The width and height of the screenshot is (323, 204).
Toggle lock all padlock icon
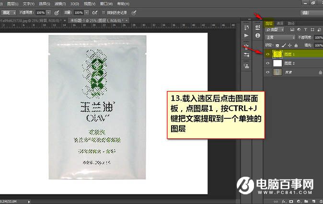point(296,45)
